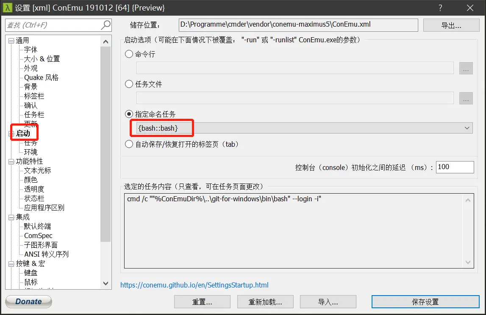Open the 子图形界面 settings page
This screenshot has width=486, height=315.
[41, 245]
